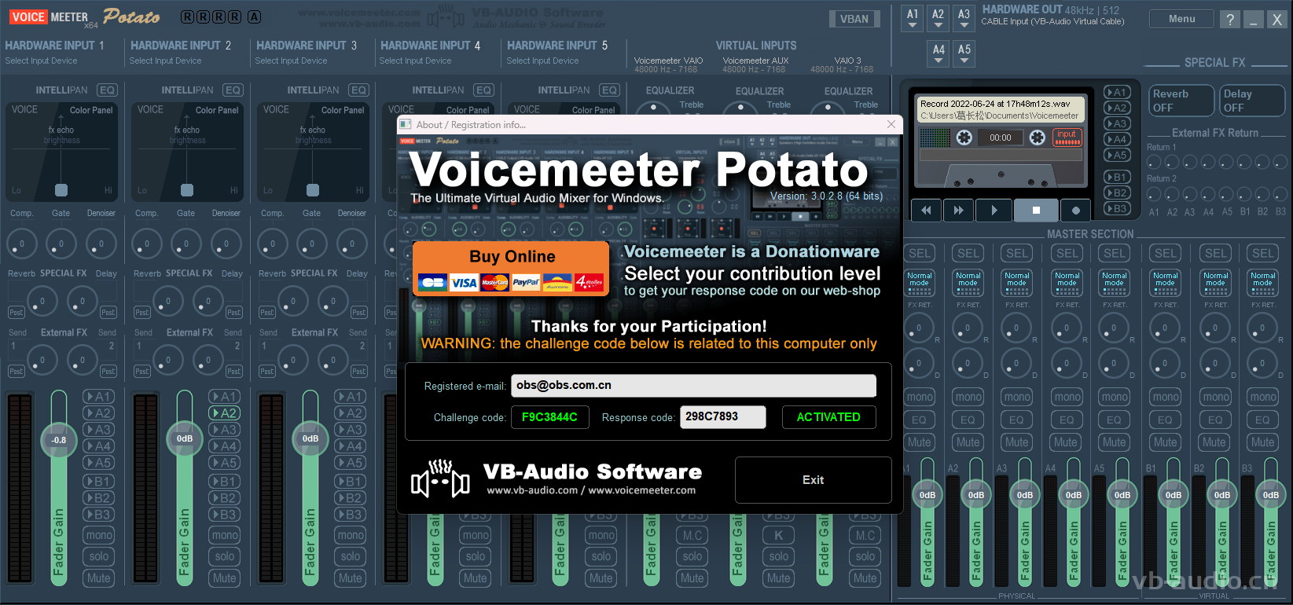Click the Response code field
Image resolution: width=1293 pixels, height=605 pixels.
click(723, 417)
